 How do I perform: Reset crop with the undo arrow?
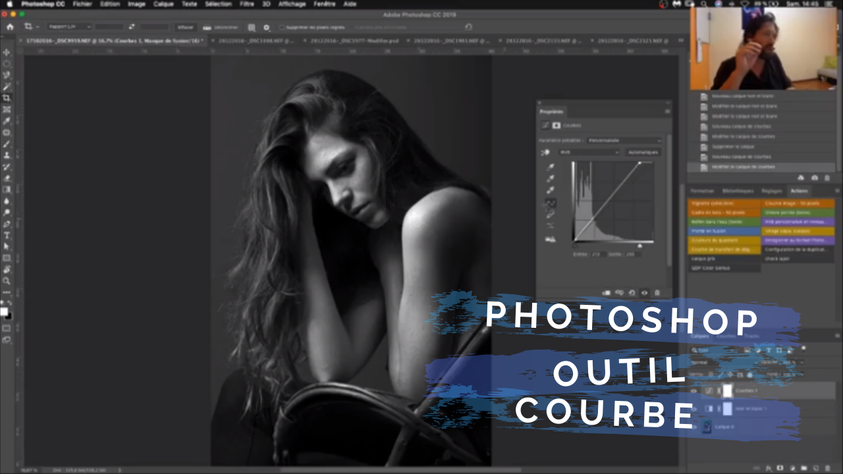click(468, 27)
